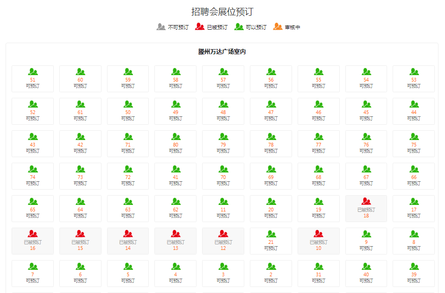Pick booth number 54

[x=366, y=79]
